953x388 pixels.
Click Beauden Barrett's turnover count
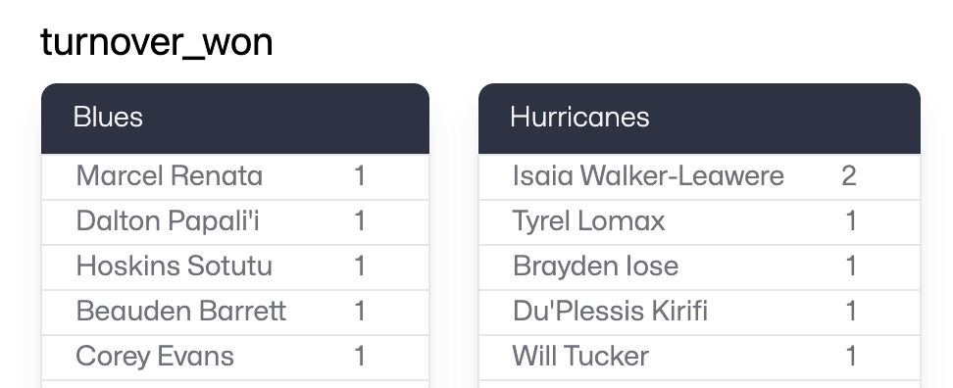click(360, 312)
